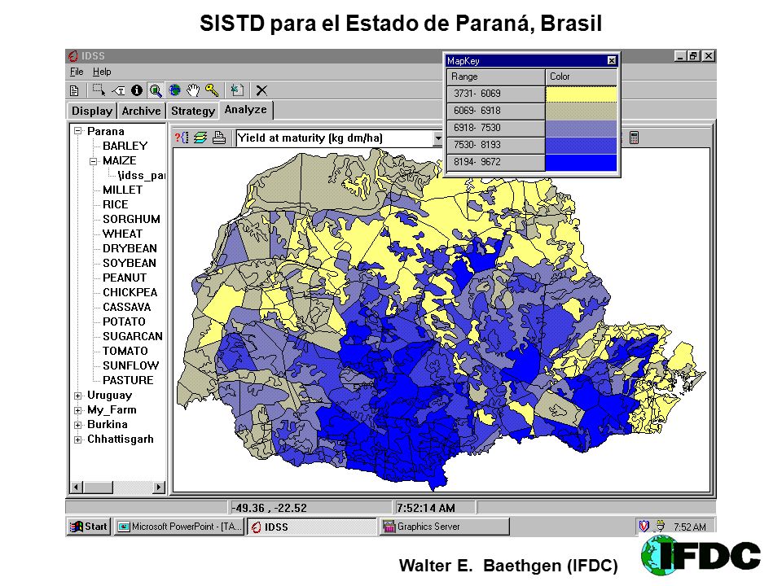The width and height of the screenshot is (782, 586).
Task: Select SOYBEAN in the crop tree
Action: [x=130, y=263]
